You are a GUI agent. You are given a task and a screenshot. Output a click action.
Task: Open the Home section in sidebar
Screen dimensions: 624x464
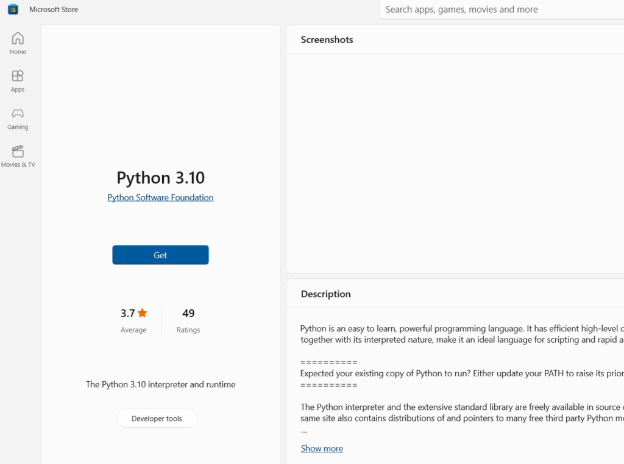(18, 43)
